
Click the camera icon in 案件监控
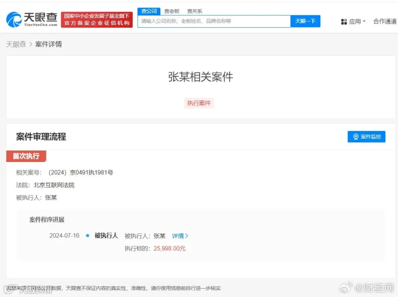pyautogui.click(x=356, y=137)
